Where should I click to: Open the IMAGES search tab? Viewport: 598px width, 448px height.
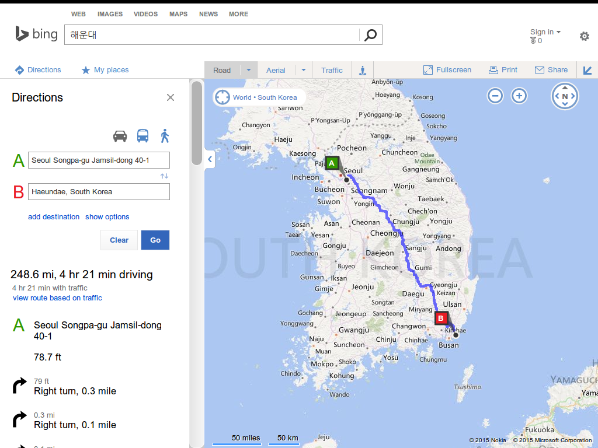[x=110, y=14]
